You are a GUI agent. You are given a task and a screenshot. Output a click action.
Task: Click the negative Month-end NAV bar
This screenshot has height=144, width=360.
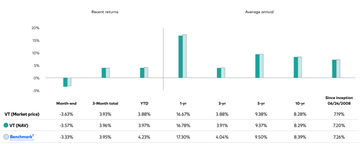pyautogui.click(x=65, y=82)
